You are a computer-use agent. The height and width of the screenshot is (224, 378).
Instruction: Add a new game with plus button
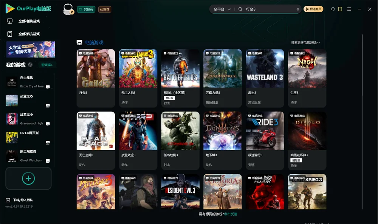click(x=28, y=178)
